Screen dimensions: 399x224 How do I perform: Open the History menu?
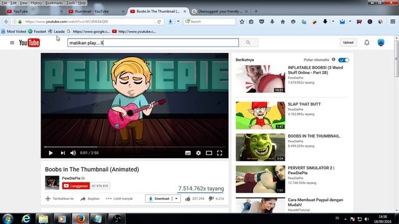pyautogui.click(x=36, y=3)
